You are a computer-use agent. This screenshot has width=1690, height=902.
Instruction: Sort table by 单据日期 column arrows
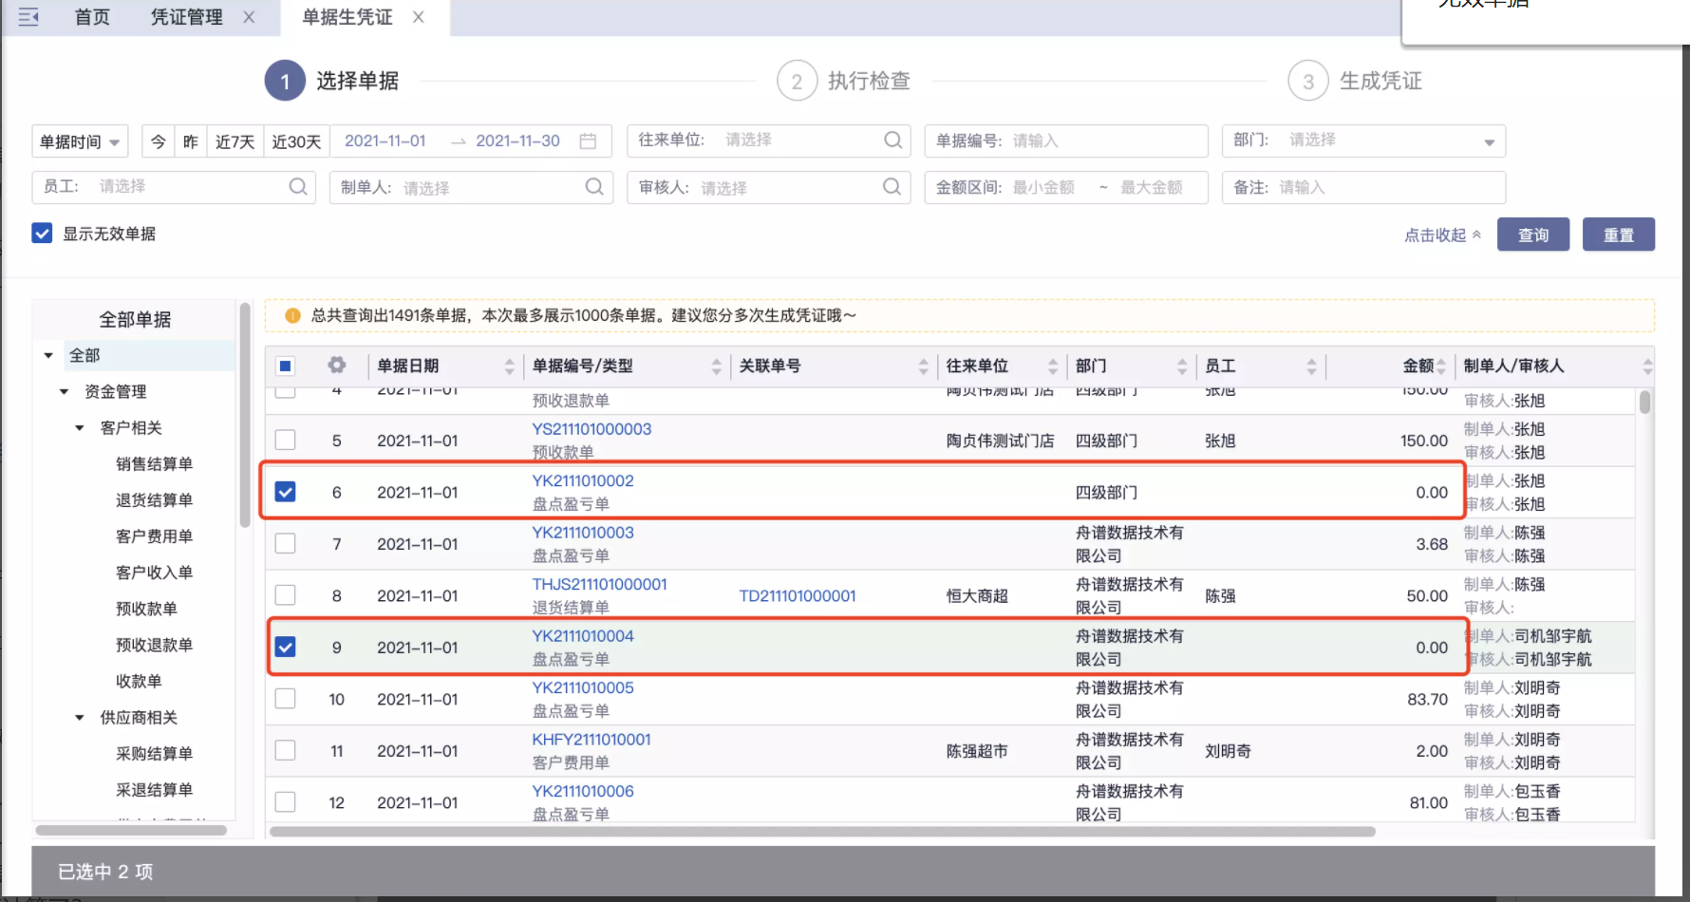click(x=509, y=366)
